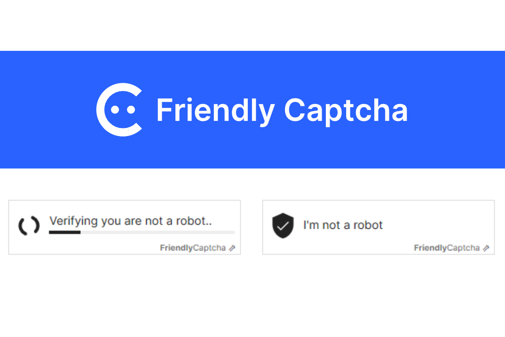505x337 pixels.
Task: Click the arrow icon in the verified widget
Action: (x=486, y=248)
